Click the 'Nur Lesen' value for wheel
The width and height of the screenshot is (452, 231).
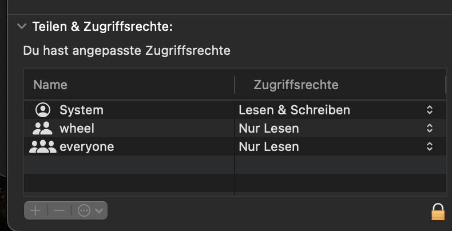point(269,129)
